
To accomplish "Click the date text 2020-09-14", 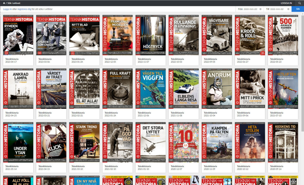I will 276,169.
